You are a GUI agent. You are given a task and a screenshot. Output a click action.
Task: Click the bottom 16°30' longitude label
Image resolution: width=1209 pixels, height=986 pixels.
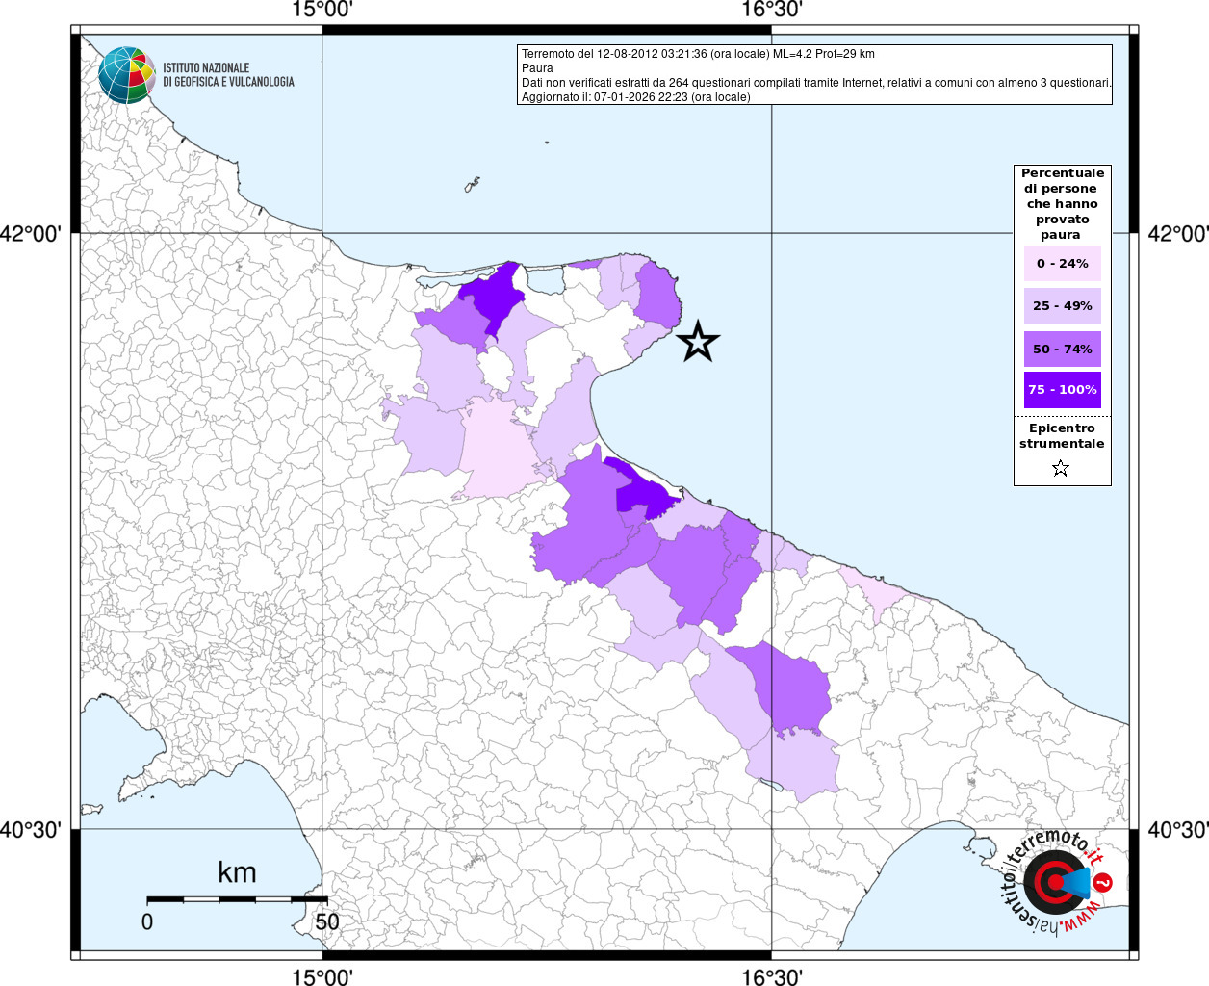(x=771, y=975)
